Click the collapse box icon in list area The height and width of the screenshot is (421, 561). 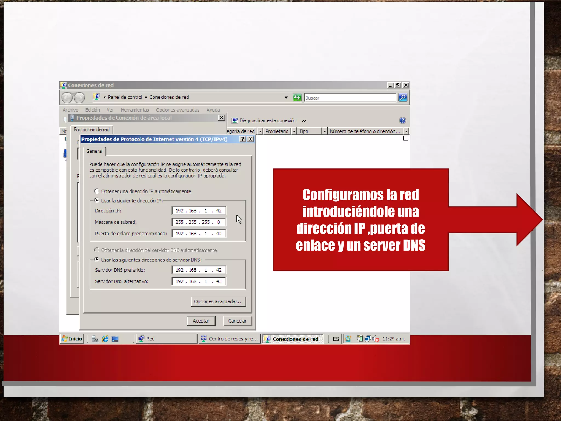coord(406,138)
